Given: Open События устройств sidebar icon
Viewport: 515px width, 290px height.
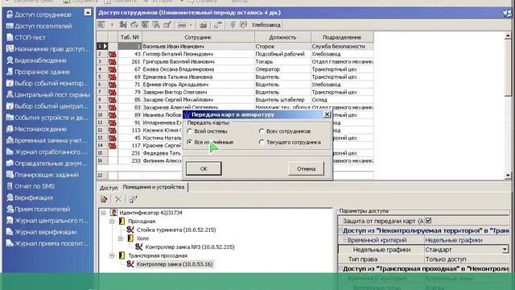Looking at the screenshot, I should (10, 118).
